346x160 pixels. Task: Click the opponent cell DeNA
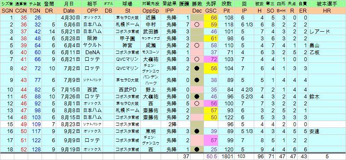tap(92, 52)
